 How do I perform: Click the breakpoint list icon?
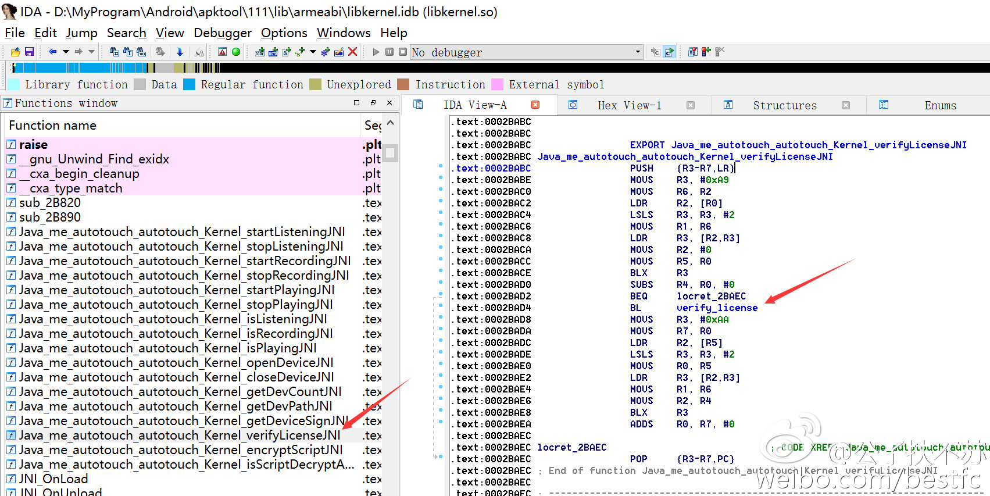point(693,52)
